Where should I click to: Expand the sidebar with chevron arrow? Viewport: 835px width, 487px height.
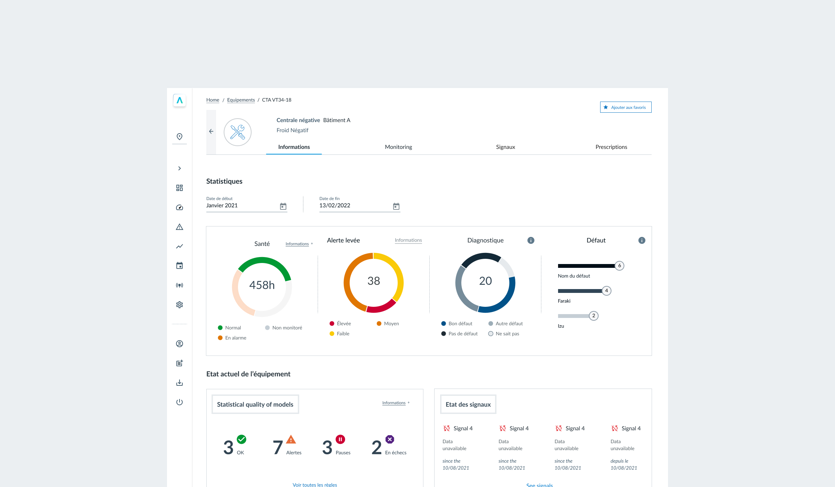[x=180, y=168]
